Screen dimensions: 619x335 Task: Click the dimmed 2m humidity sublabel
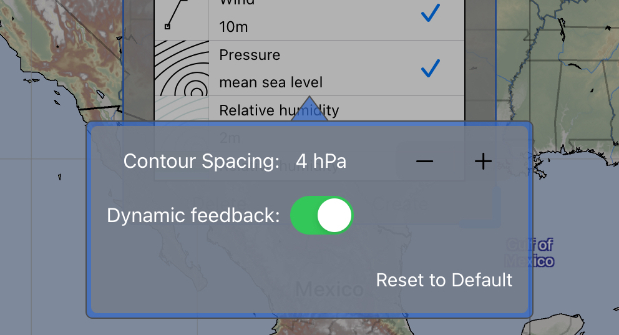230,138
